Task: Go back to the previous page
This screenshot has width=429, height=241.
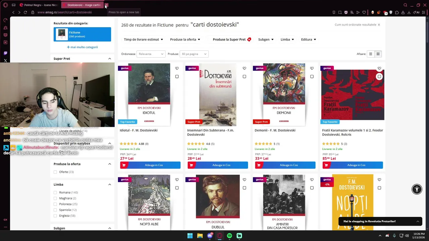Action: (x=13, y=12)
